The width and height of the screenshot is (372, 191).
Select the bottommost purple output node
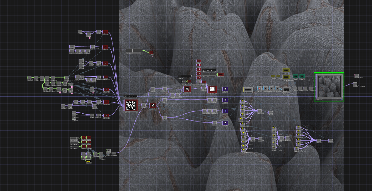click(x=225, y=123)
